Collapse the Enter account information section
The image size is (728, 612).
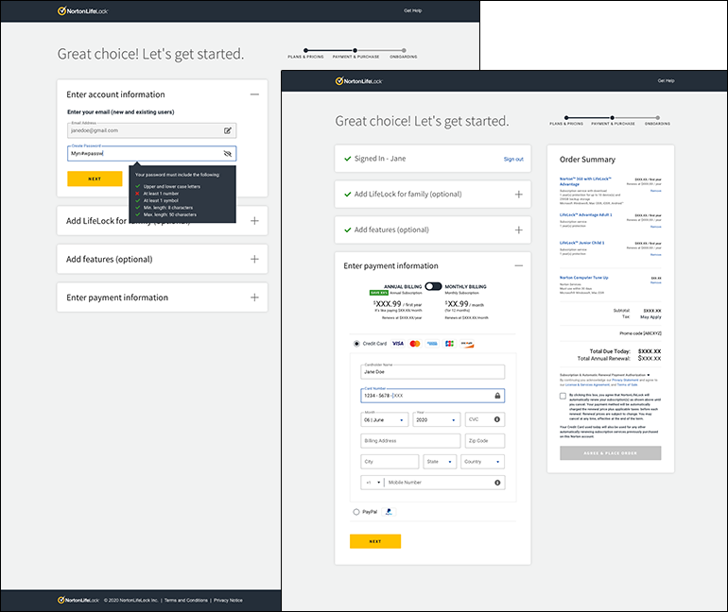tap(254, 94)
